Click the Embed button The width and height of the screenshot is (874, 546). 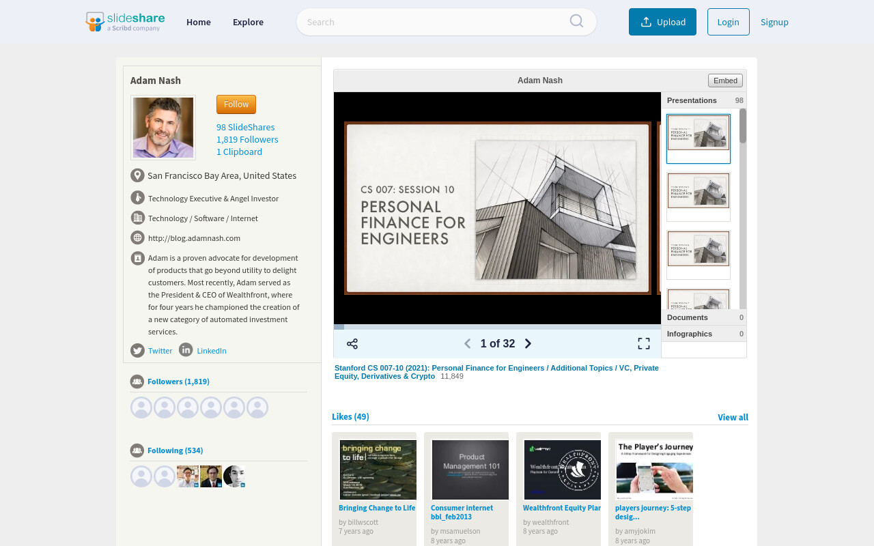(725, 81)
